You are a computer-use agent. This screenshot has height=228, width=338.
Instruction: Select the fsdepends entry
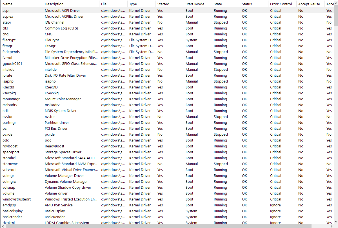click(167, 52)
